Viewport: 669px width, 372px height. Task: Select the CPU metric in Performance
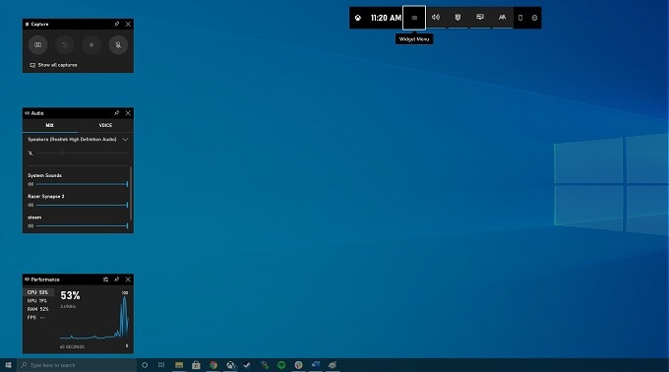[x=38, y=292]
